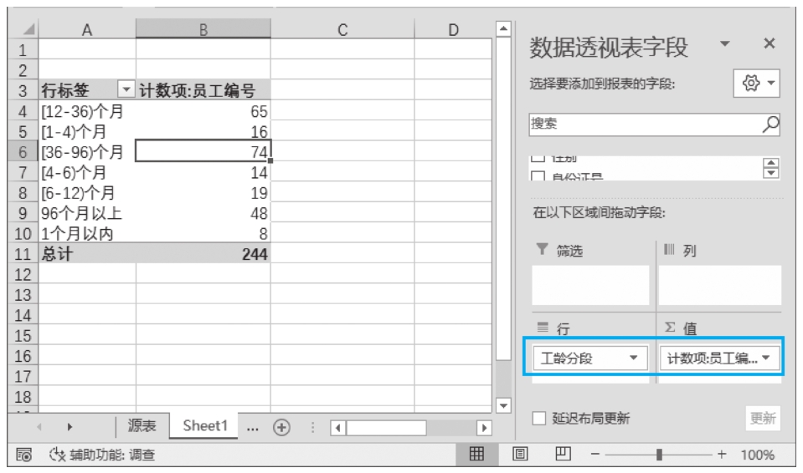Select the [12-36)个月 row label cell

click(x=87, y=110)
